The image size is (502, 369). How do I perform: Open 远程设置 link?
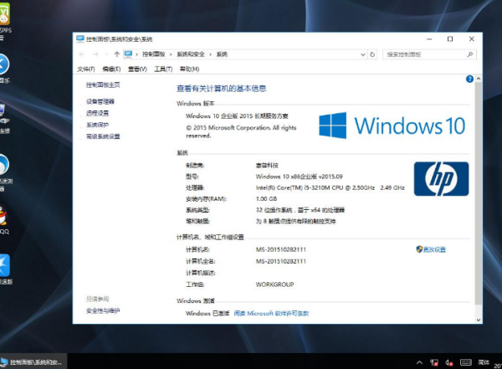(97, 113)
